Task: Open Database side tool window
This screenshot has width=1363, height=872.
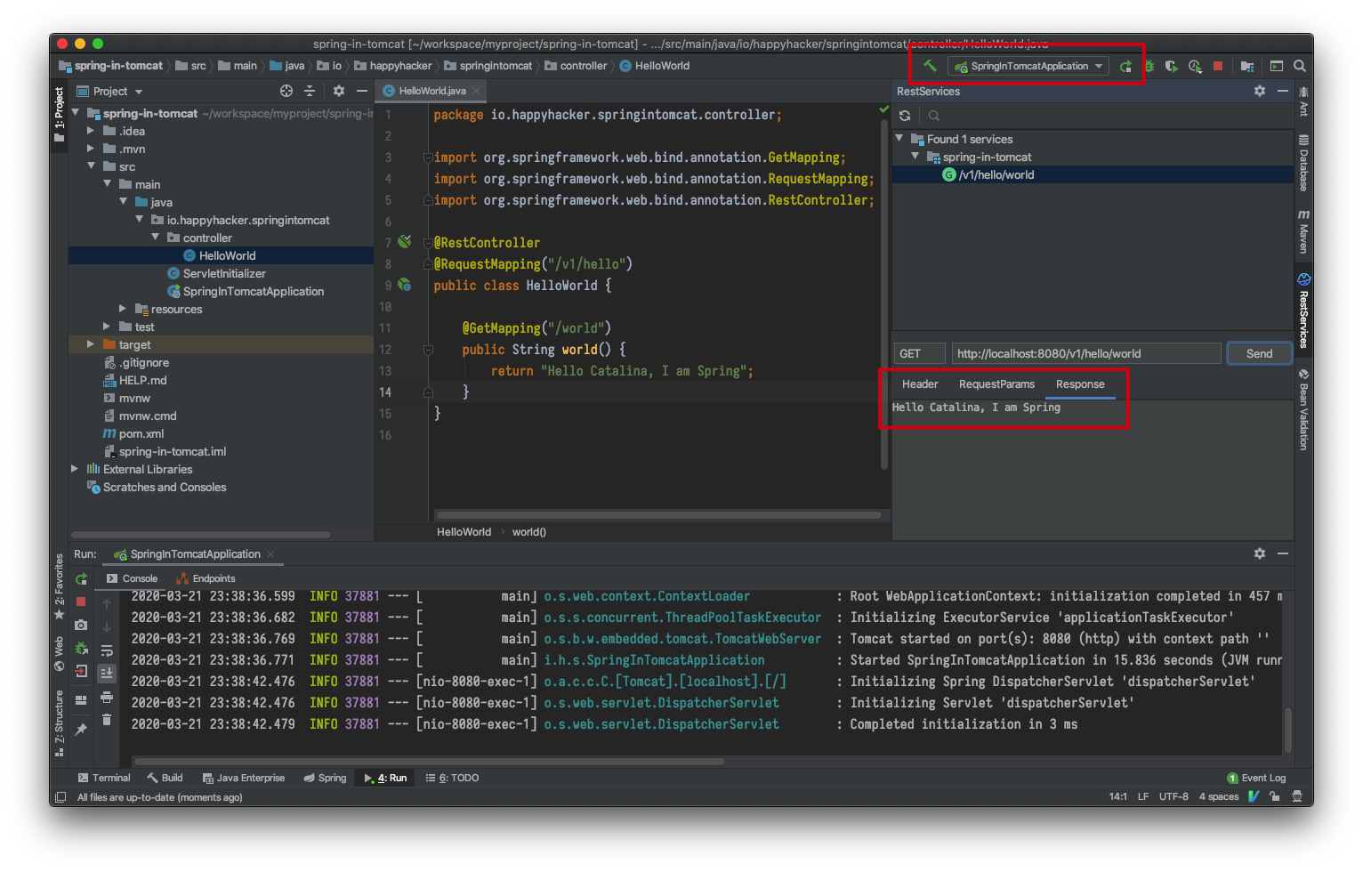Action: pos(1303,163)
